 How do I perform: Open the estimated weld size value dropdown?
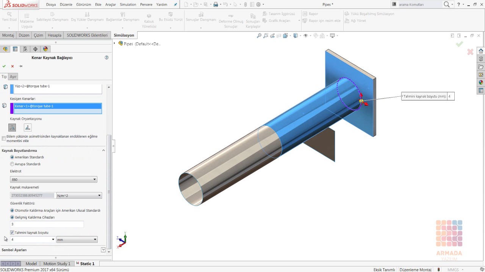click(x=53, y=240)
